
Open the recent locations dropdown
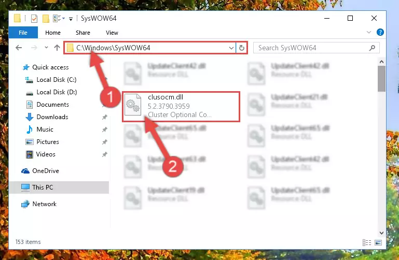tap(46, 48)
